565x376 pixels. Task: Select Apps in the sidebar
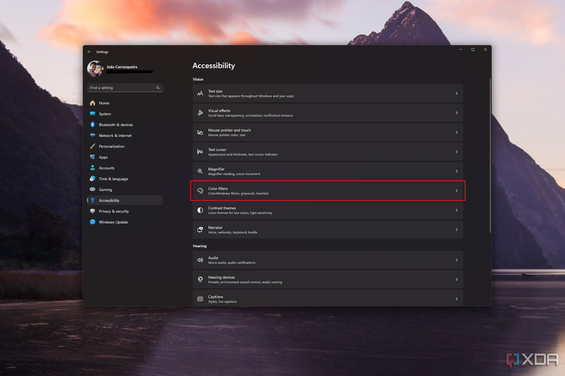pos(125,157)
